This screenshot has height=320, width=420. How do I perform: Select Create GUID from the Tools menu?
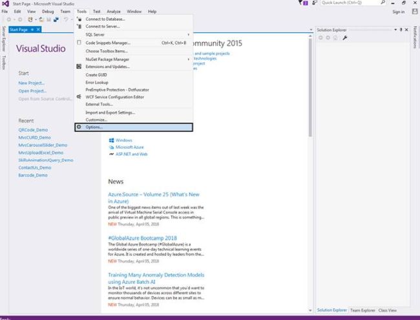(x=134, y=75)
